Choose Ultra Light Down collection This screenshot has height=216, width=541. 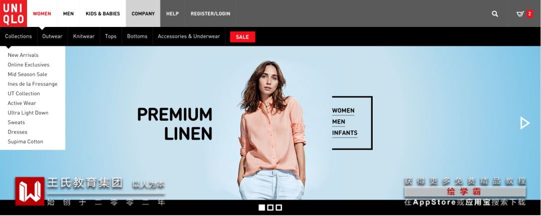point(28,113)
